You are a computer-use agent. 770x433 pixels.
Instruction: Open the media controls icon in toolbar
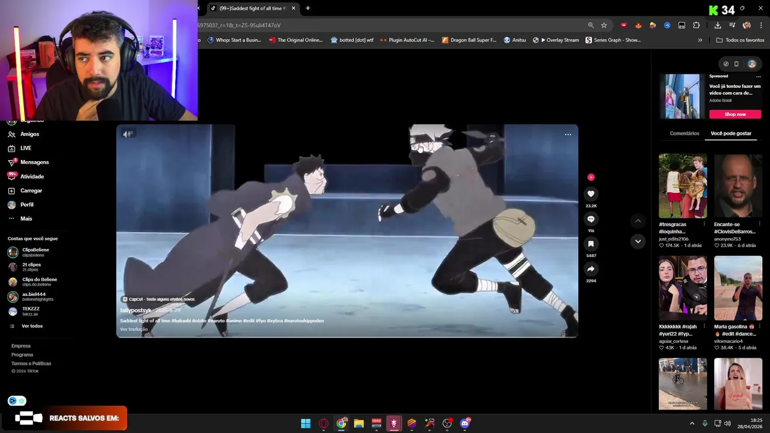pos(732,25)
